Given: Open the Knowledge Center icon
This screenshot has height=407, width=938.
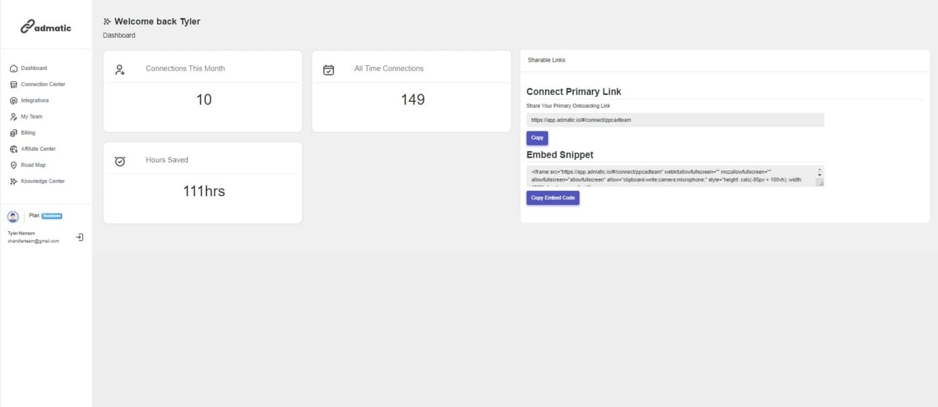Looking at the screenshot, I should pos(13,181).
